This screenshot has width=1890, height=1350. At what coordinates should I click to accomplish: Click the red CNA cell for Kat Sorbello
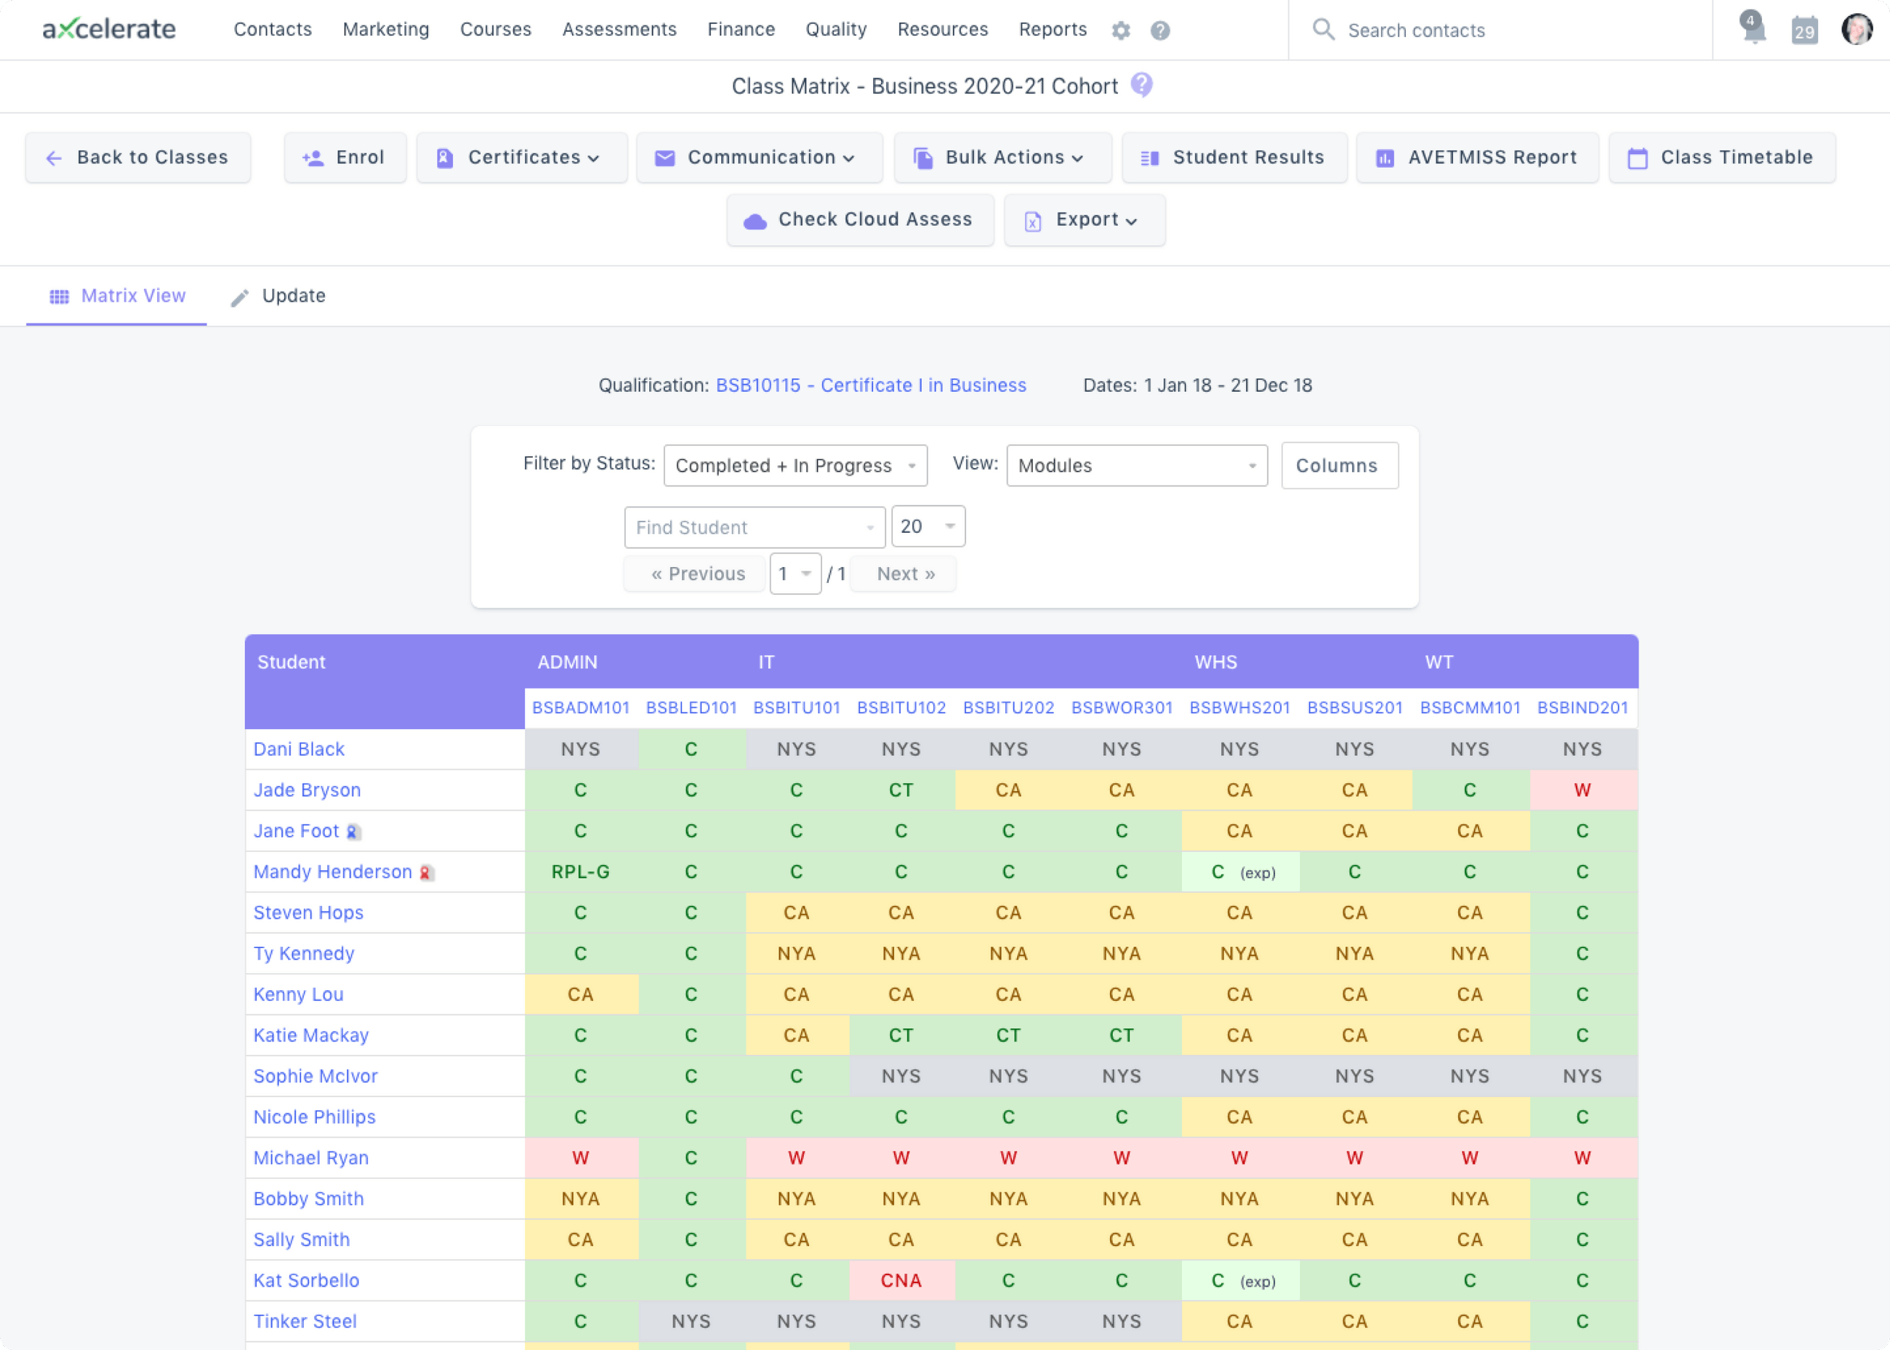pyautogui.click(x=901, y=1280)
